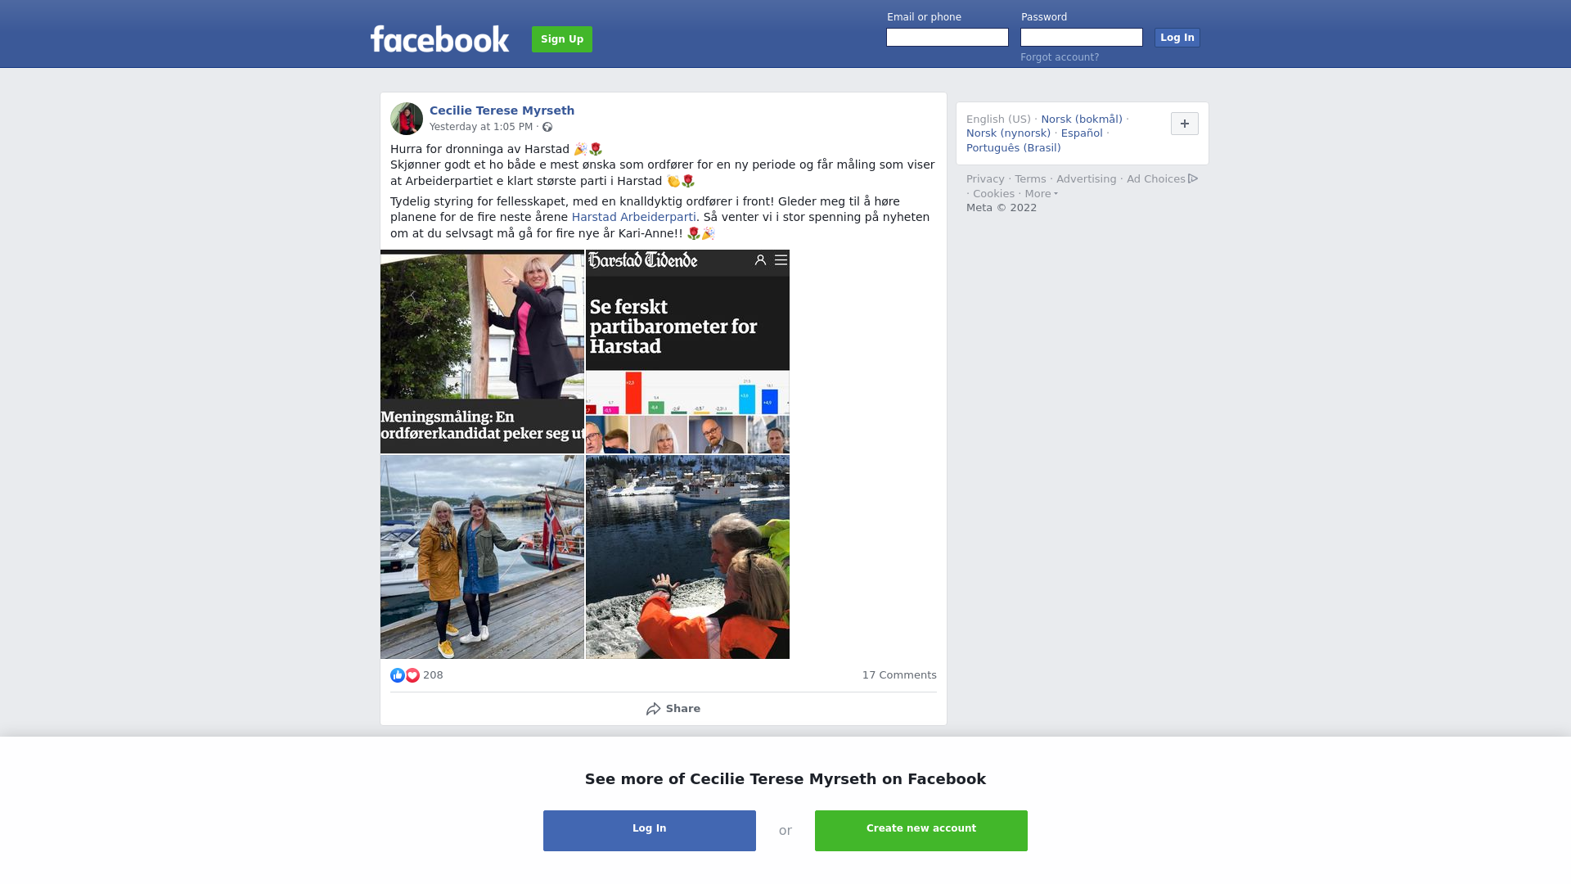Click the Like reaction icon
The height and width of the screenshot is (884, 1571).
point(398,675)
